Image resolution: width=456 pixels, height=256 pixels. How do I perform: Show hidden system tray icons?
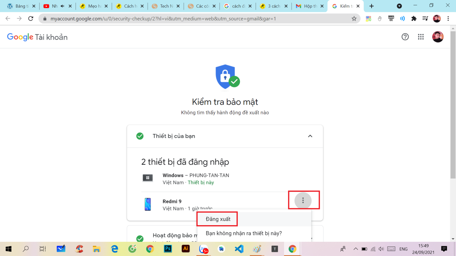coord(355,249)
